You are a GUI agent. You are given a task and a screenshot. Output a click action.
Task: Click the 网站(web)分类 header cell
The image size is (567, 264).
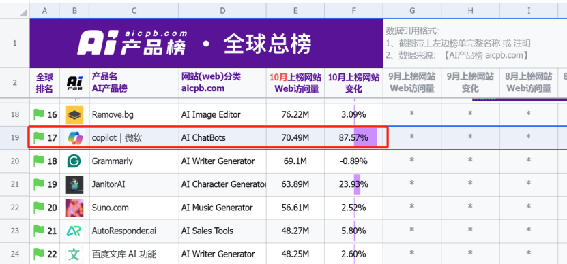click(x=222, y=82)
